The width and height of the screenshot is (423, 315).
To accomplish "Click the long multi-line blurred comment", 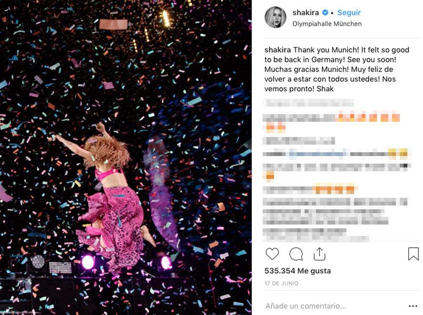I will 335,212.
